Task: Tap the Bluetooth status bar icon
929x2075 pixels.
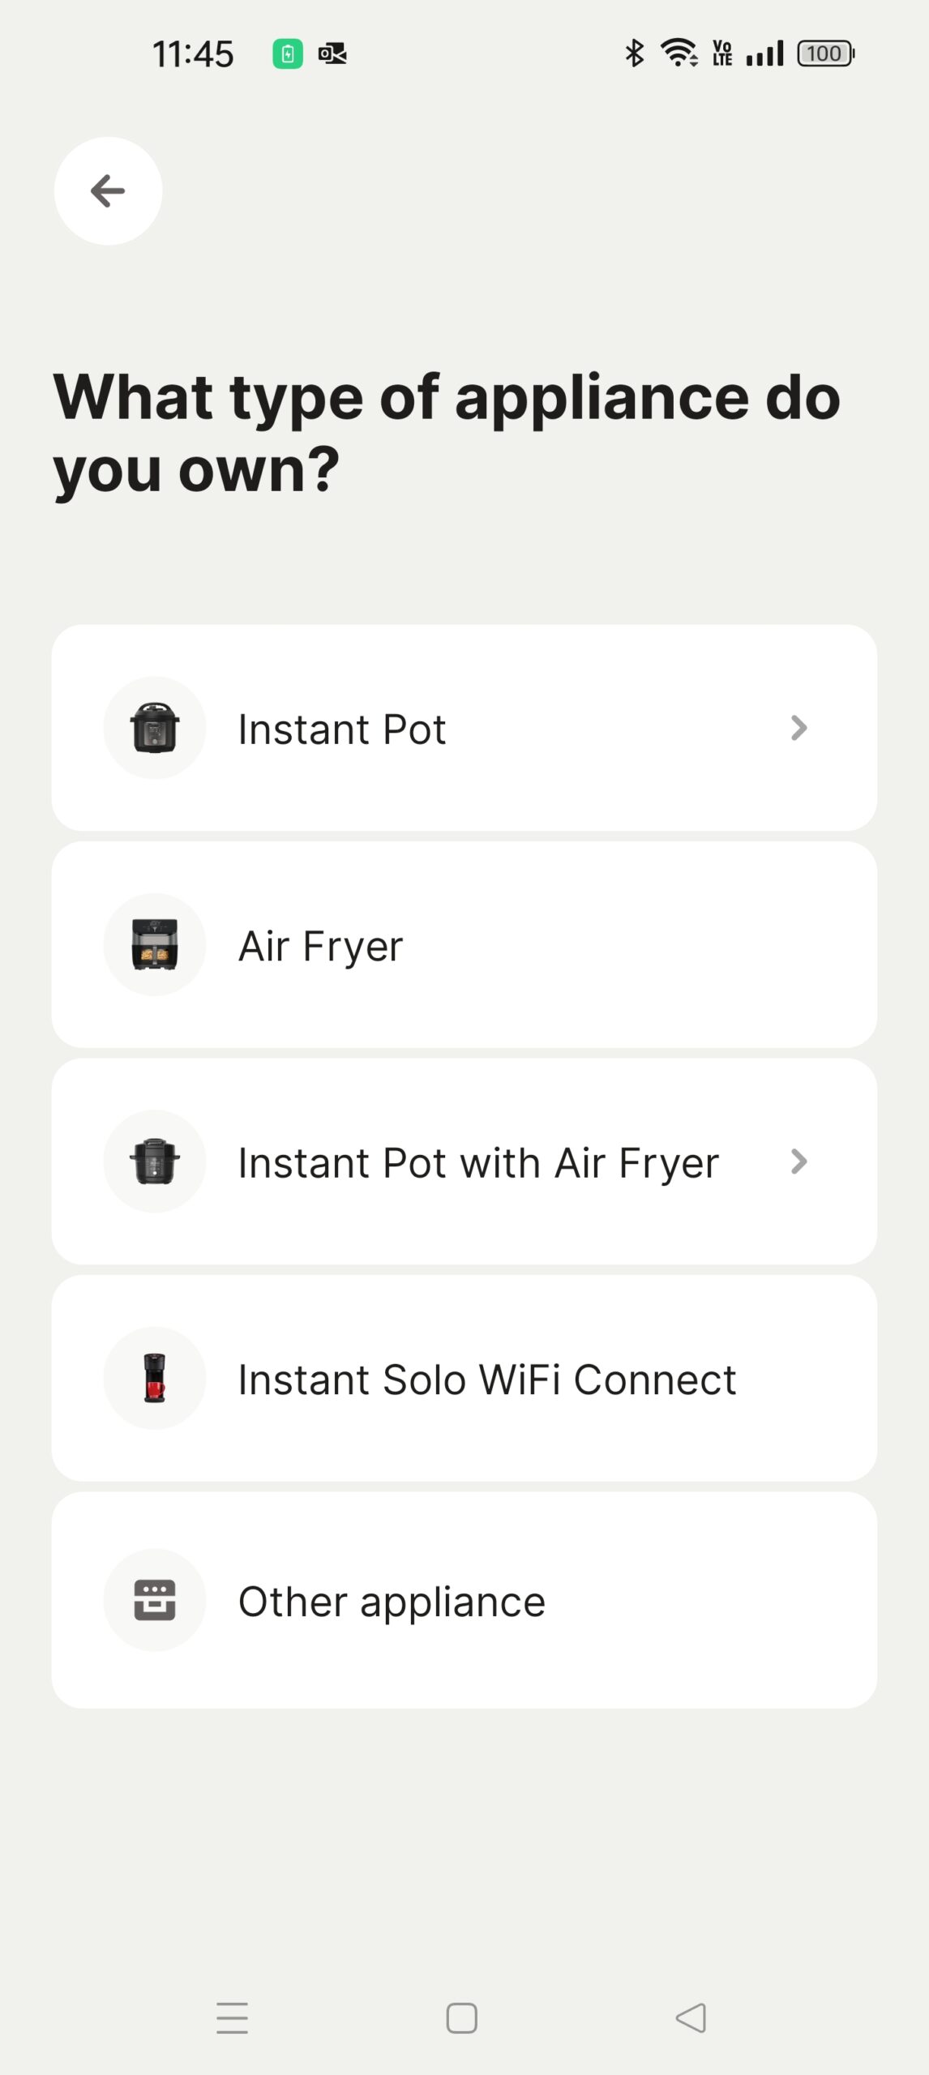Action: pyautogui.click(x=635, y=53)
